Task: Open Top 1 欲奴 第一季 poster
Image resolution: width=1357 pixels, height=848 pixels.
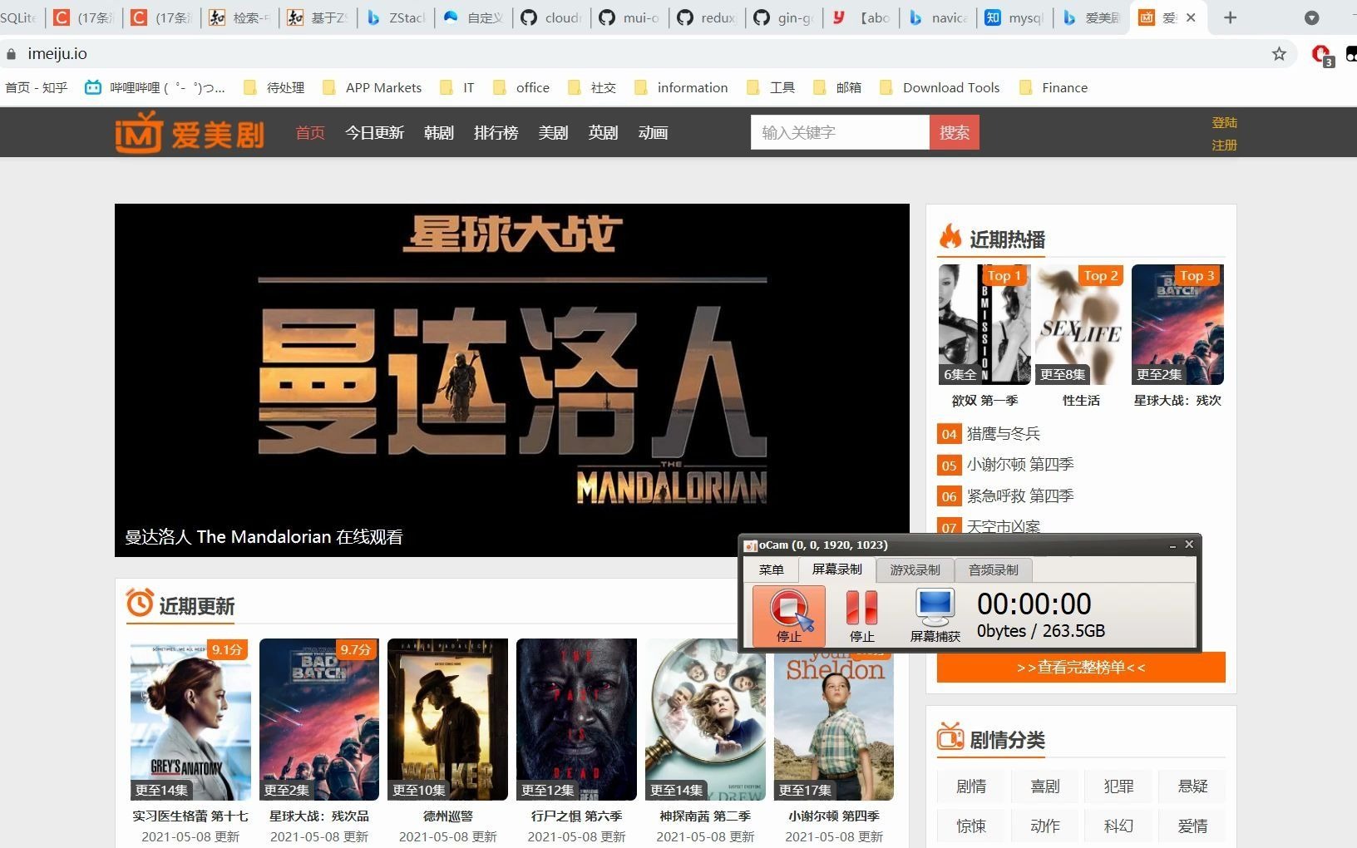Action: 984,325
